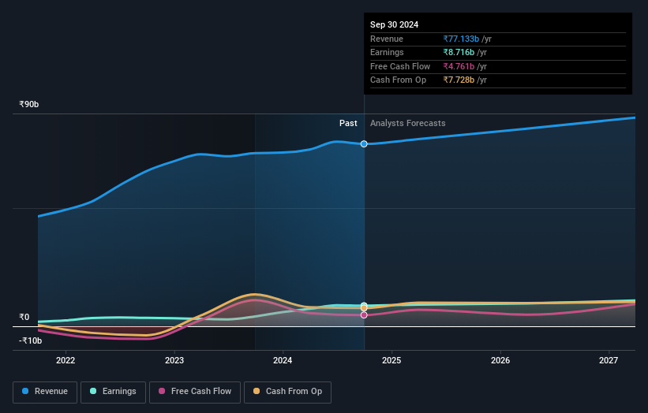Click the orange Cash From Op data point marker

[364, 308]
